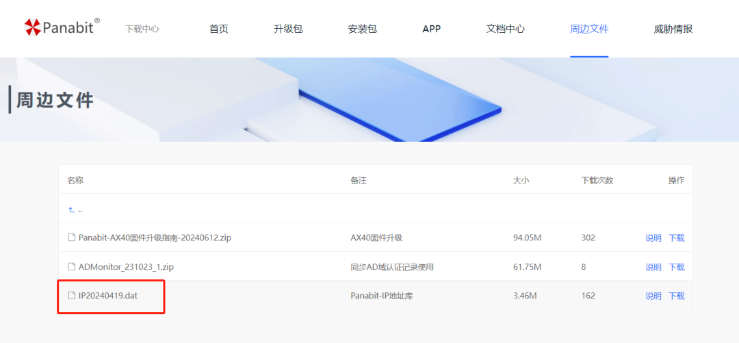This screenshot has width=739, height=343.
Task: Click file icon beside IP20240419.dat
Action: [x=72, y=296]
